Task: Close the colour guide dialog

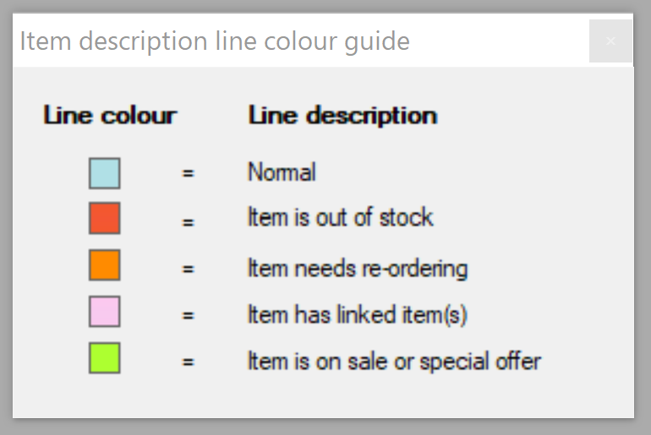Action: point(610,41)
